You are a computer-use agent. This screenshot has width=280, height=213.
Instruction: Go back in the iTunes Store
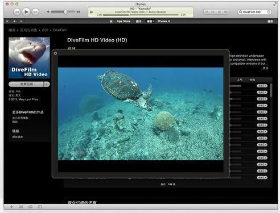pyautogui.click(x=14, y=21)
